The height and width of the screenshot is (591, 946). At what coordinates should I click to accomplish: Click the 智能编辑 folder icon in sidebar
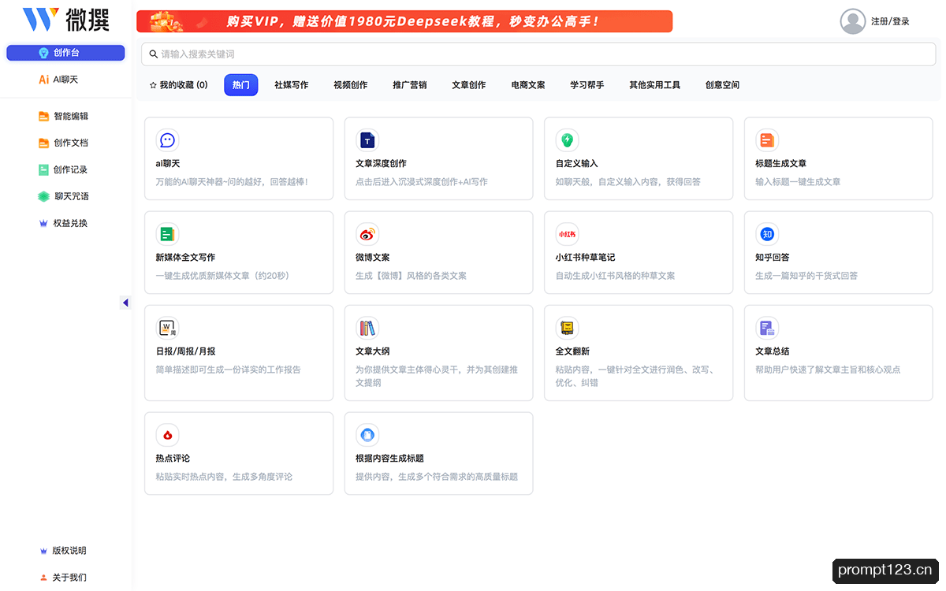(44, 117)
